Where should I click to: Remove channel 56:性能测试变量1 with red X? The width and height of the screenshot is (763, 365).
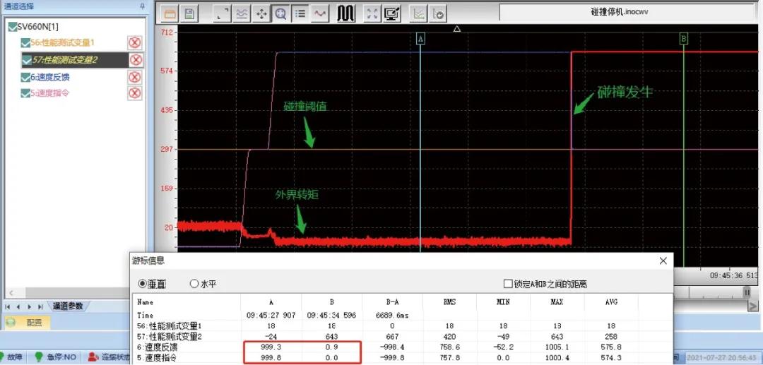tap(135, 43)
